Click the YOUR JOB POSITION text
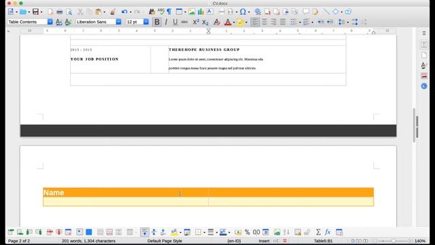This screenshot has height=245, width=435. (94, 59)
